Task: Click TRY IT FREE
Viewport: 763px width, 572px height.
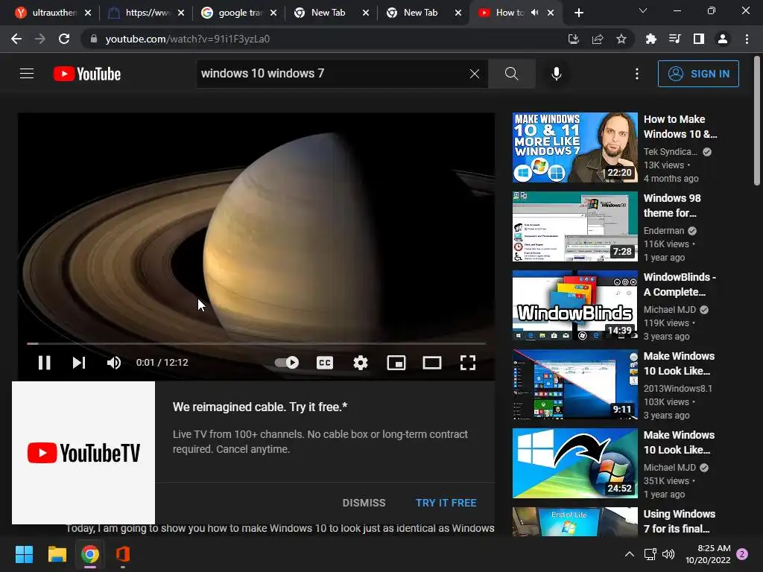Action: tap(446, 503)
